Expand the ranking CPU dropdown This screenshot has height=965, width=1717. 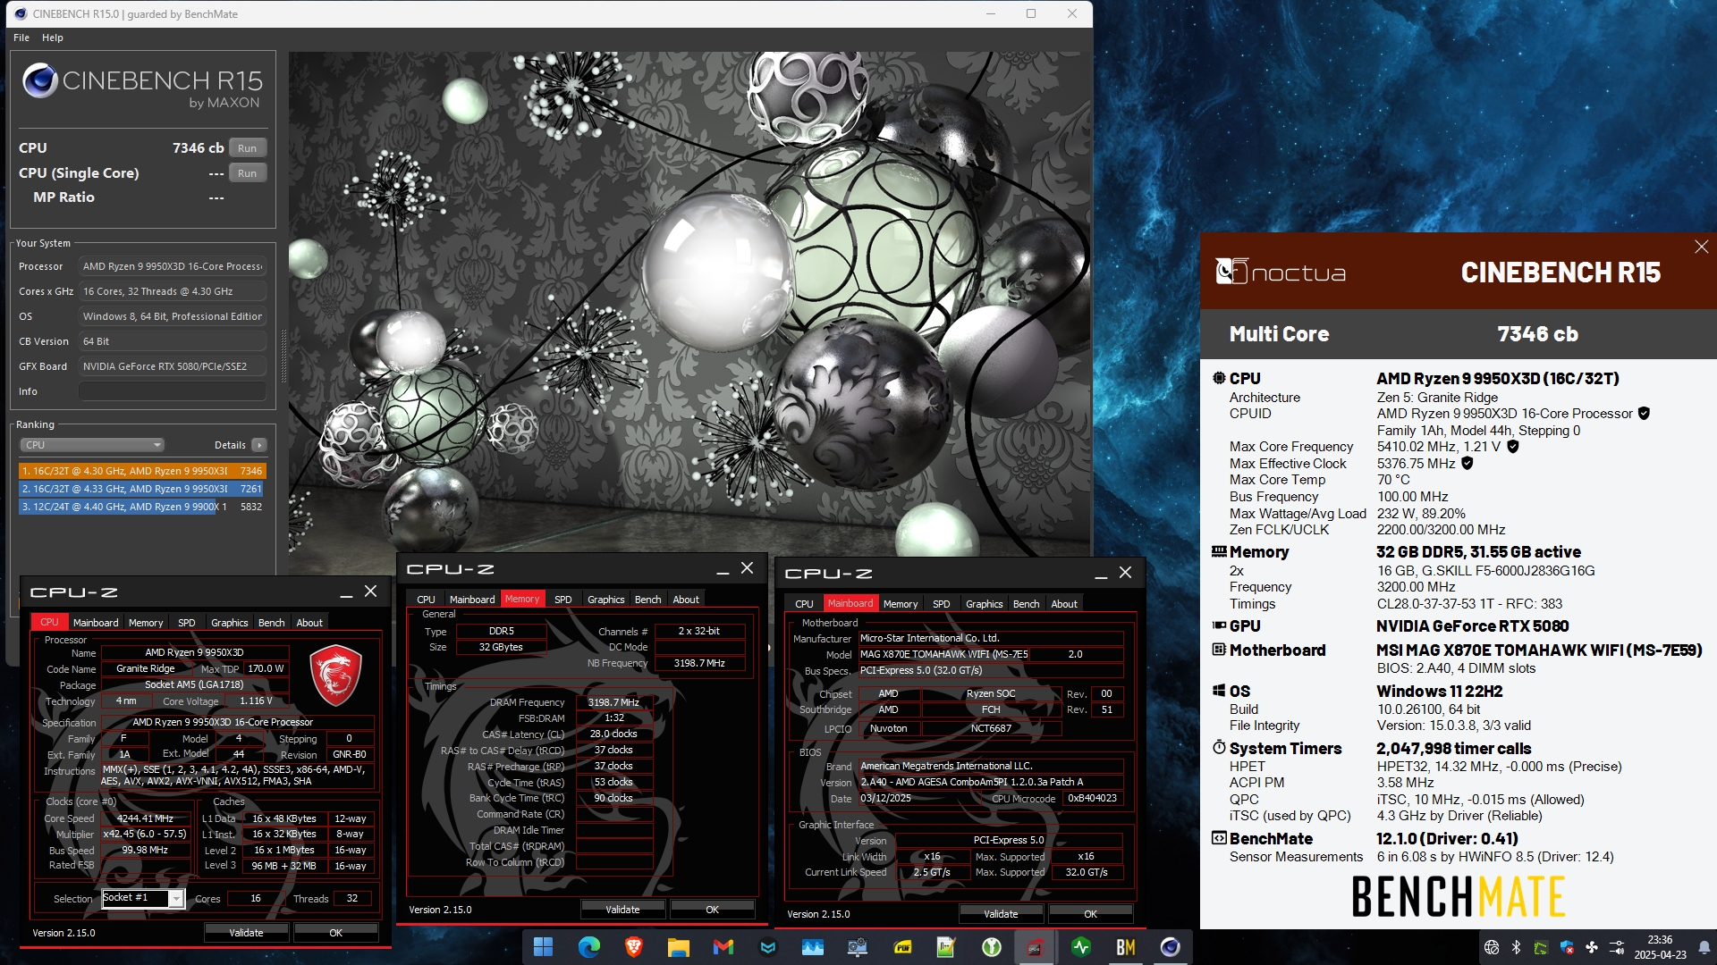click(x=92, y=445)
